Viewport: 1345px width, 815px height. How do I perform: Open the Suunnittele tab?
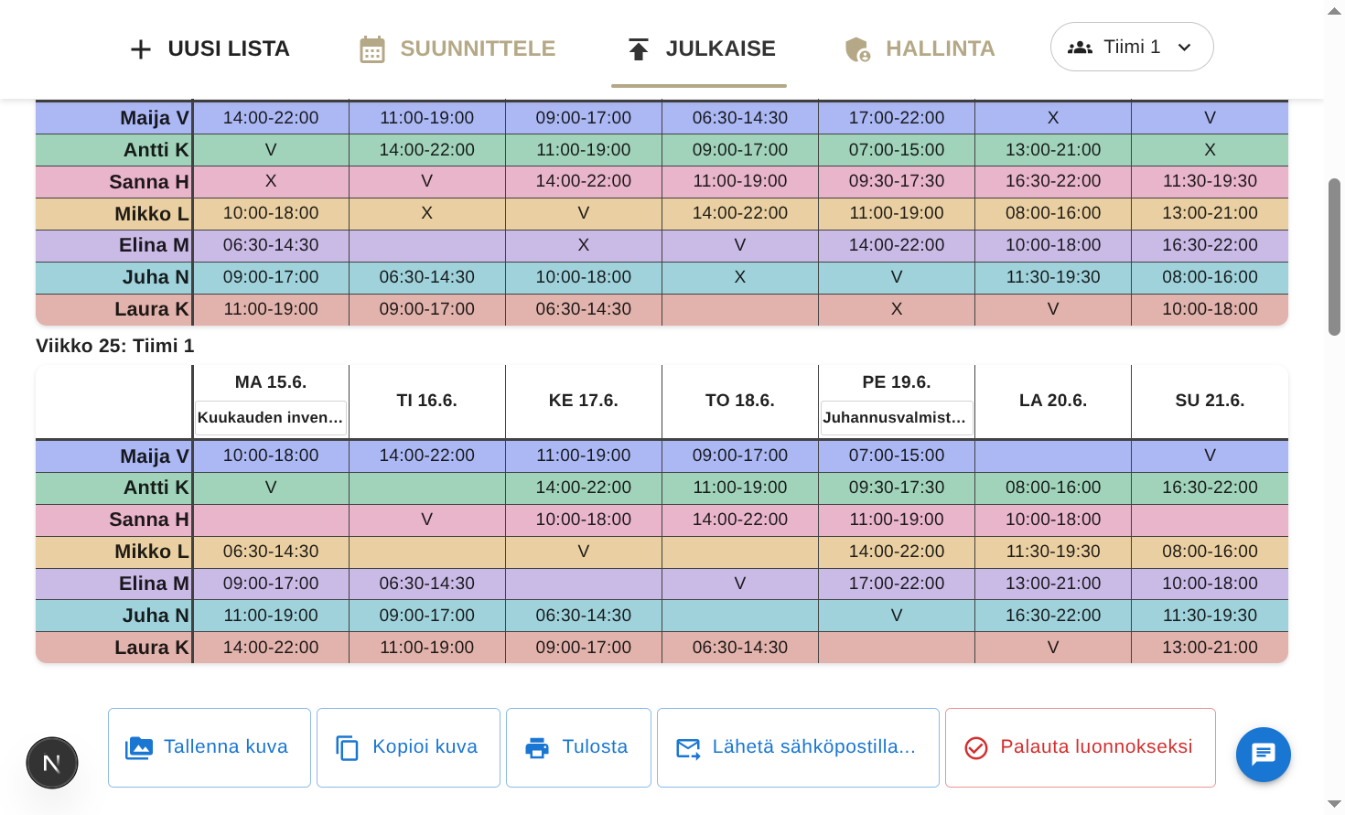457,49
